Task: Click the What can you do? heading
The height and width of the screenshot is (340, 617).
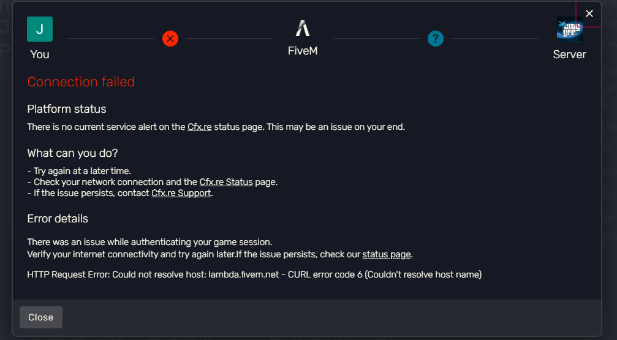Action: (72, 153)
